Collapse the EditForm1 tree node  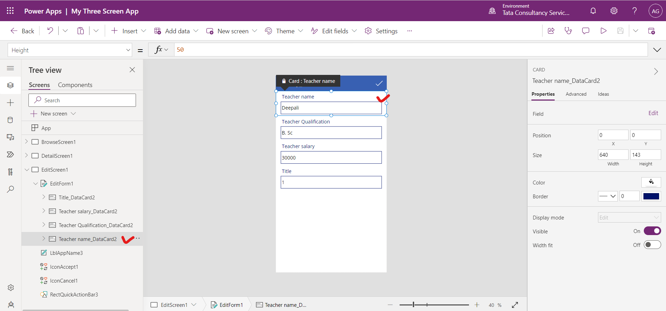[35, 183]
